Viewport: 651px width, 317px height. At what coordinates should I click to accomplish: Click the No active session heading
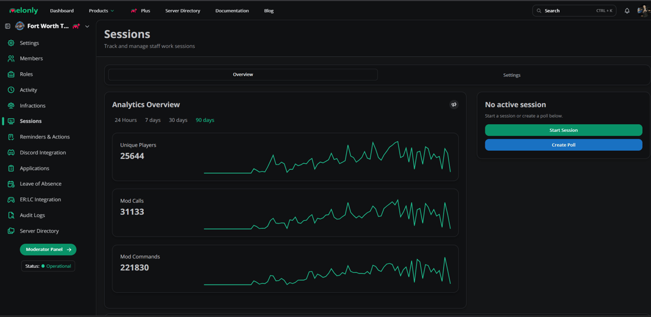tap(515, 105)
